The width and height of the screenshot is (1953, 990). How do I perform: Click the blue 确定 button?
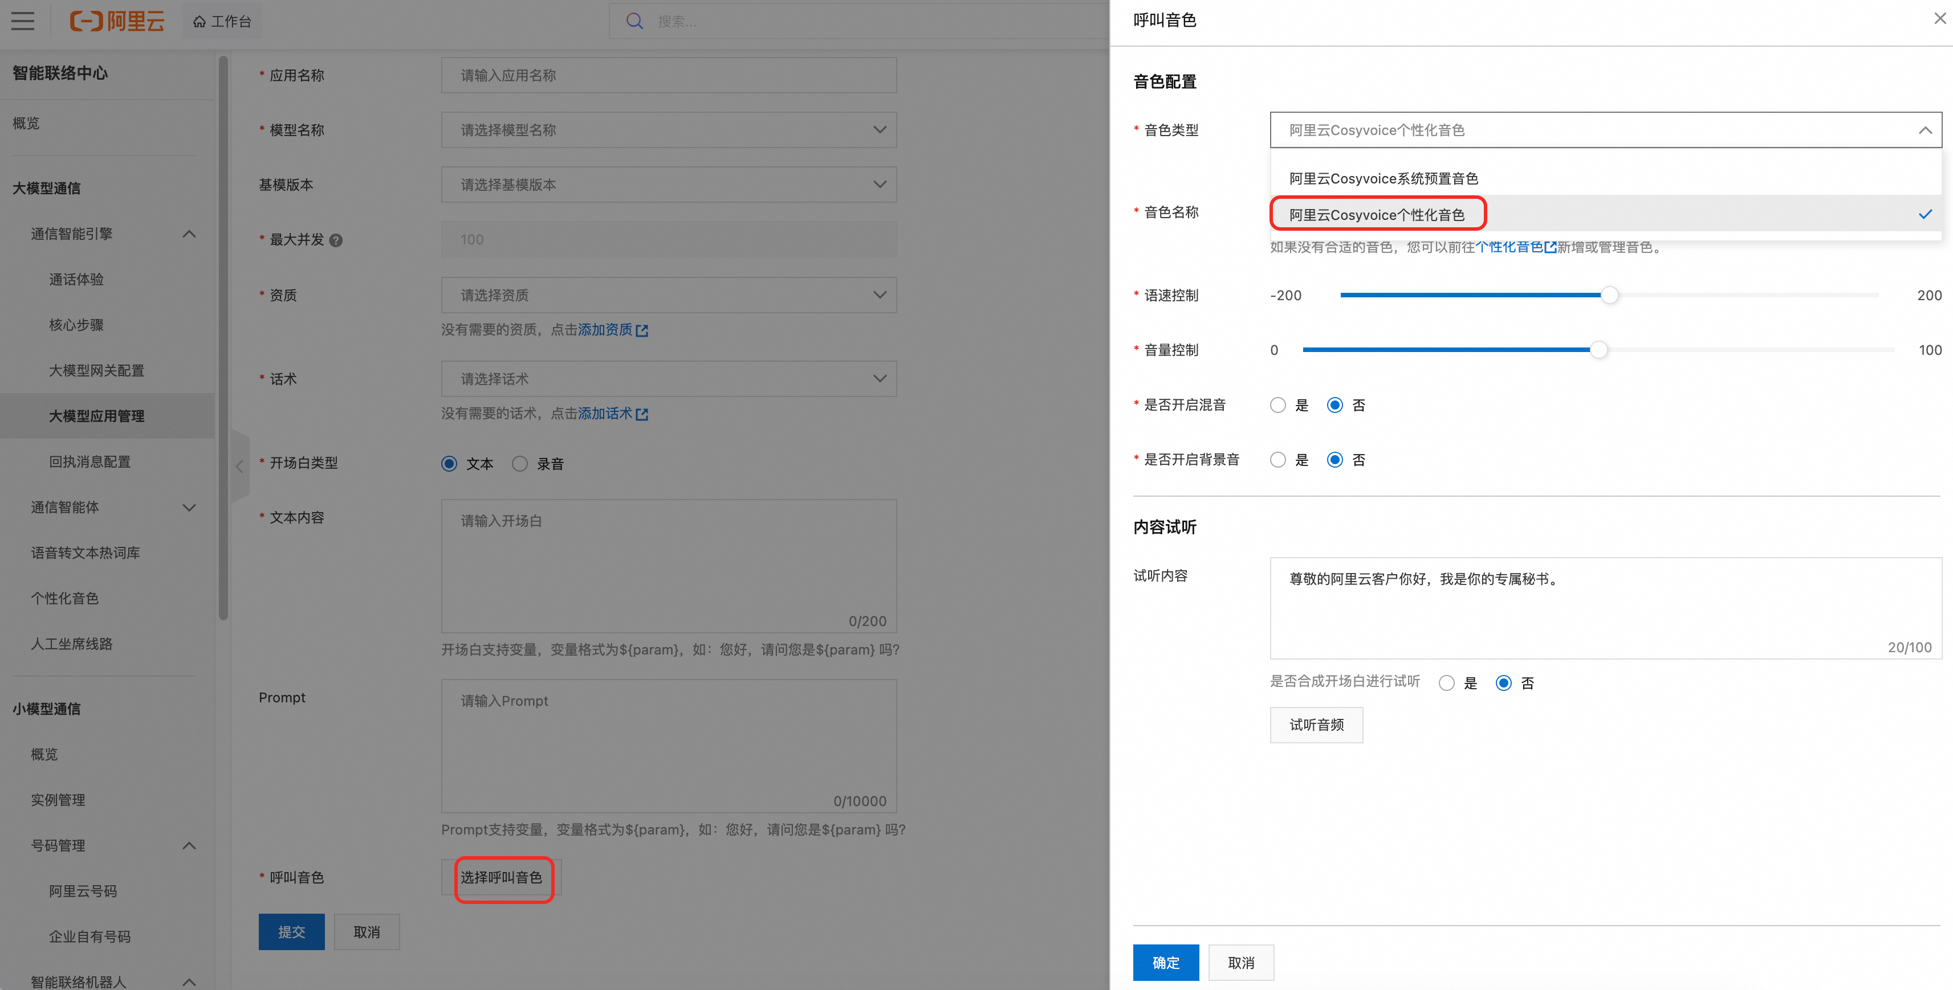(x=1165, y=962)
